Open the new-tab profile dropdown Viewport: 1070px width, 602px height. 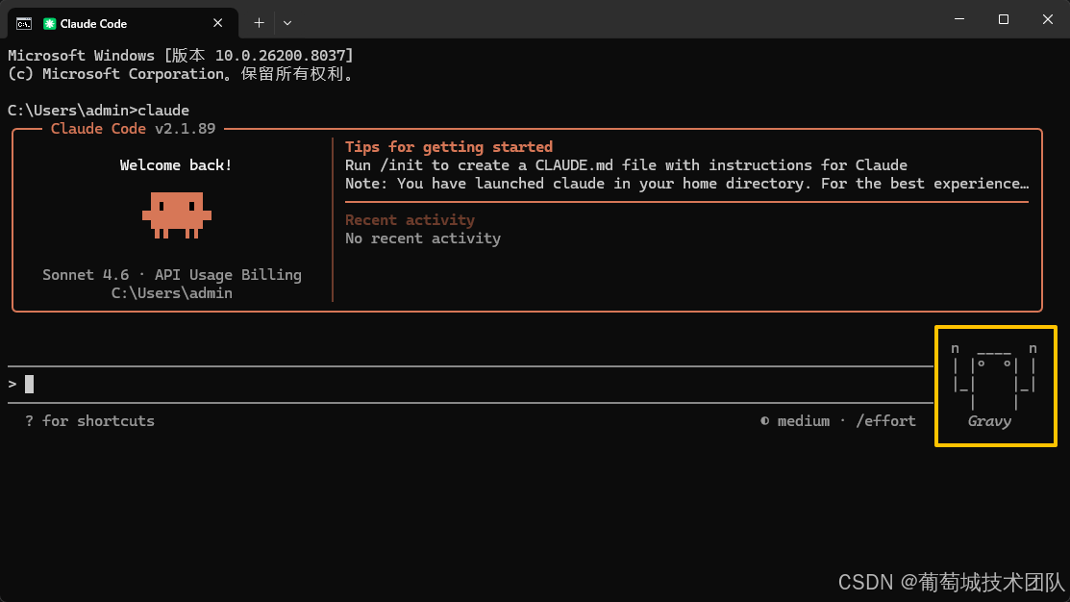point(287,23)
